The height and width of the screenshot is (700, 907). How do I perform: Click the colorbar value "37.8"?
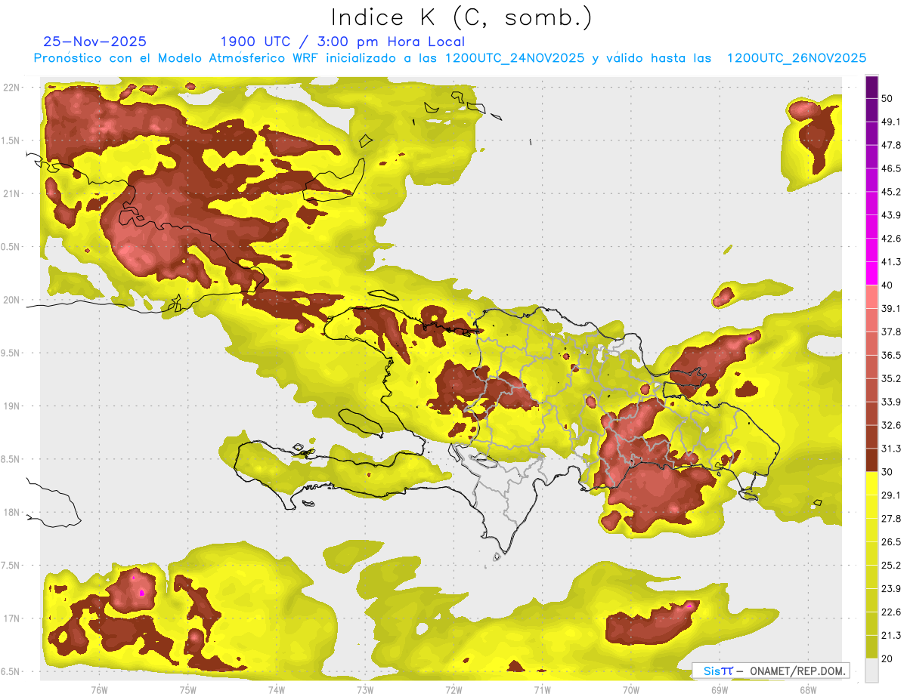(x=891, y=332)
